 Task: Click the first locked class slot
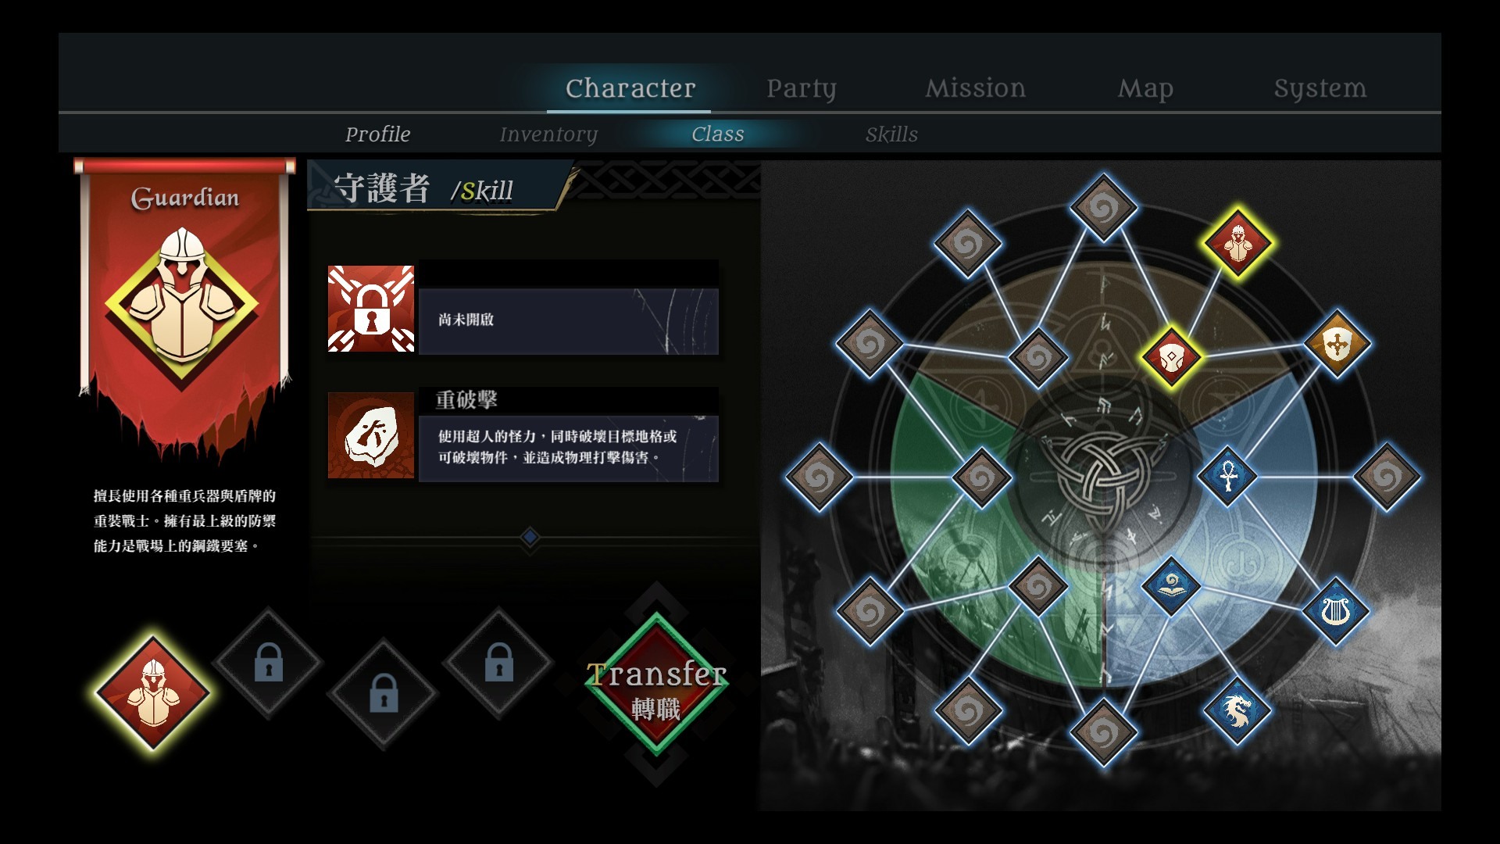pyautogui.click(x=268, y=663)
